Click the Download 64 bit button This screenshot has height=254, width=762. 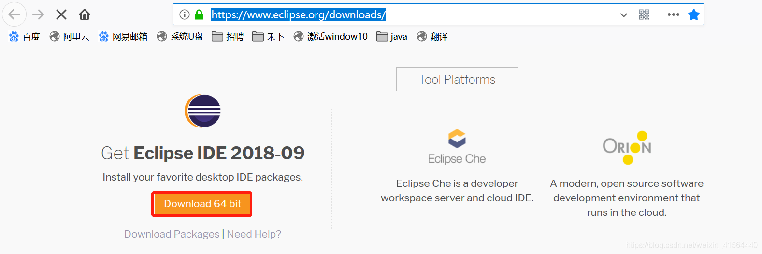point(202,204)
